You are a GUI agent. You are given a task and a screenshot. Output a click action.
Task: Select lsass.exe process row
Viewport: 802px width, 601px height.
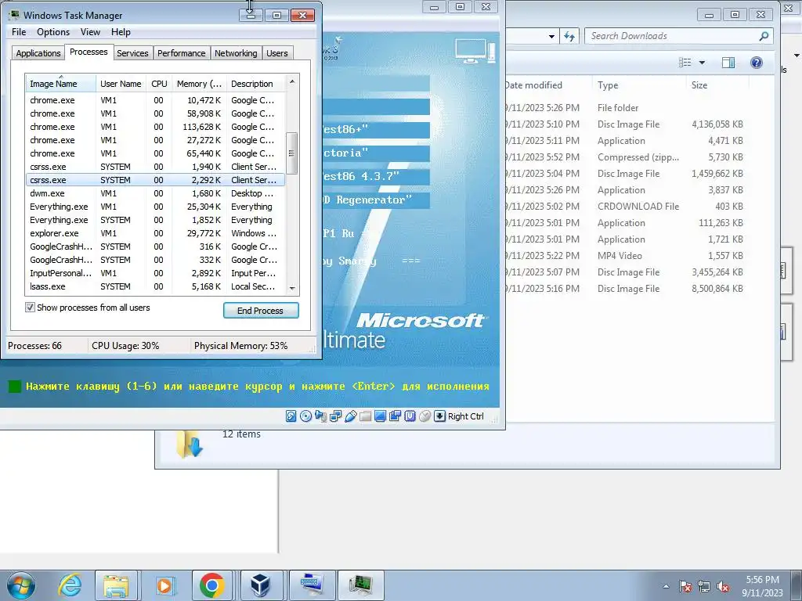(x=155, y=286)
